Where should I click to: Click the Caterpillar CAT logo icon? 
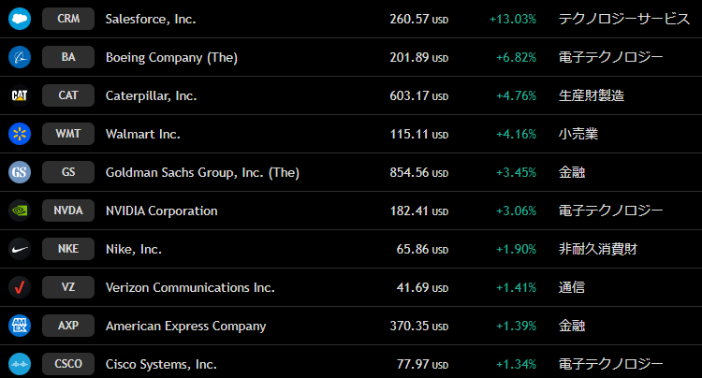(x=20, y=95)
